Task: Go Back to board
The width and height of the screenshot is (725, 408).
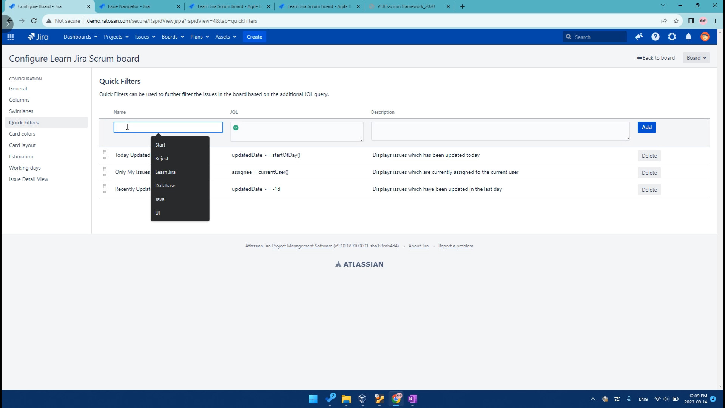Action: pos(656,58)
